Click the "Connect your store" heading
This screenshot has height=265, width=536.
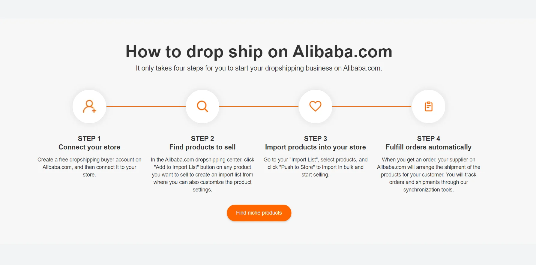tap(89, 147)
